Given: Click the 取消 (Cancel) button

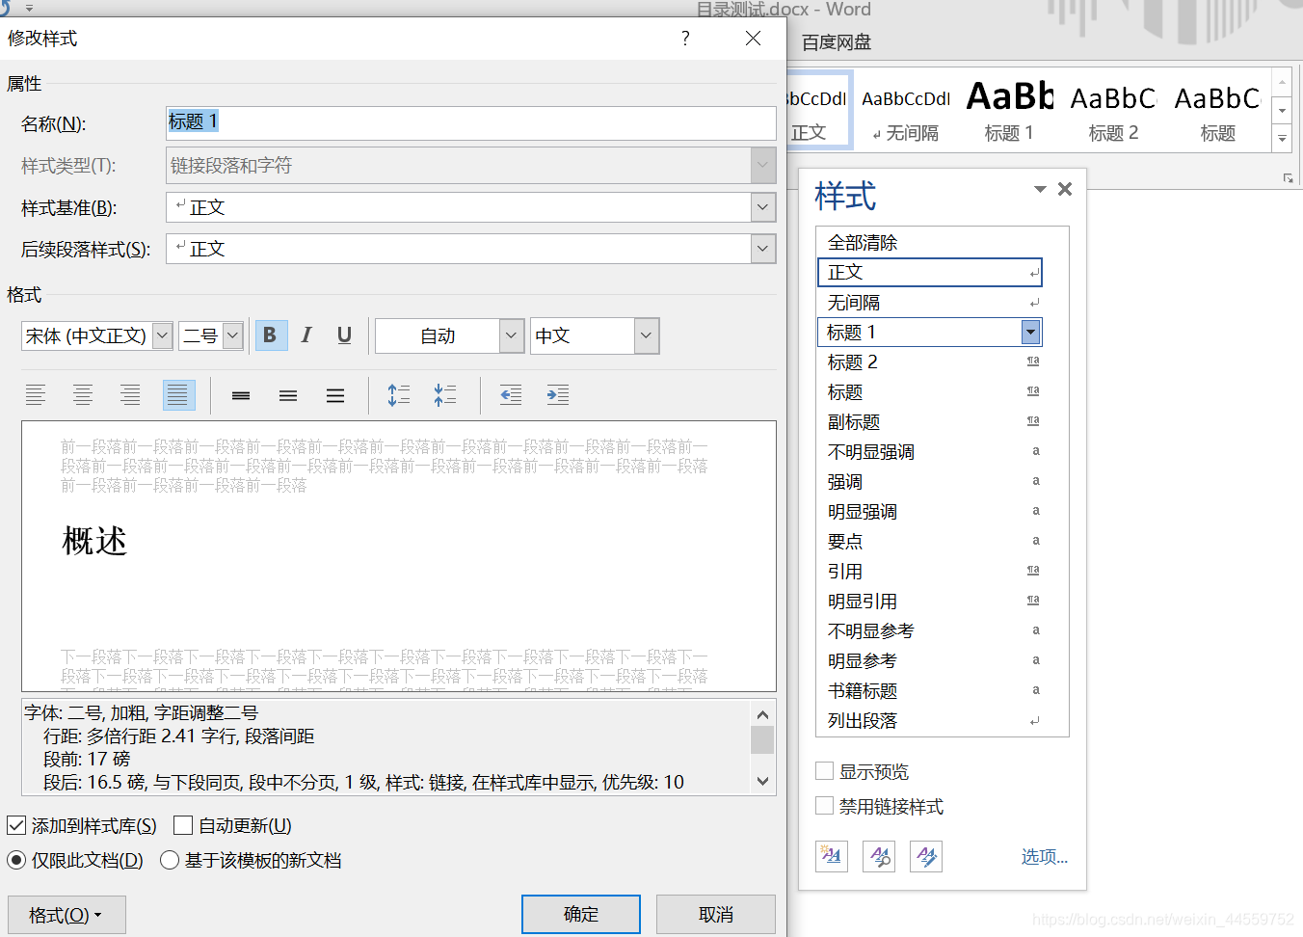Looking at the screenshot, I should tap(716, 915).
